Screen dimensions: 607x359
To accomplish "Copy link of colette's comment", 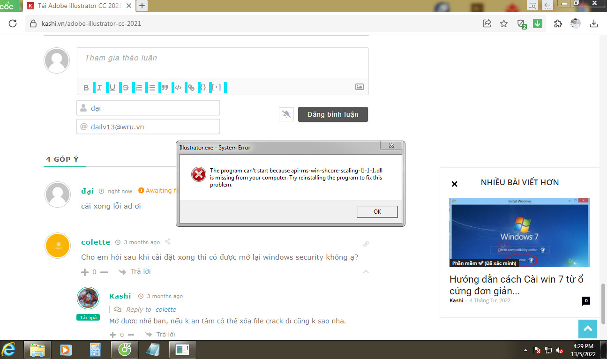I will pyautogui.click(x=366, y=244).
